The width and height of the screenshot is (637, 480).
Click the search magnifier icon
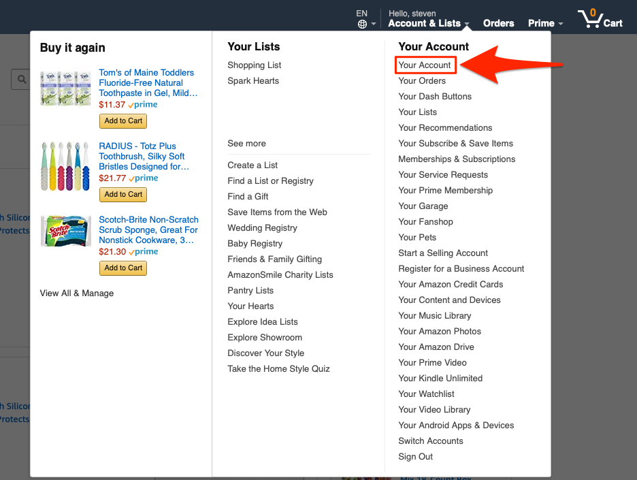click(22, 80)
